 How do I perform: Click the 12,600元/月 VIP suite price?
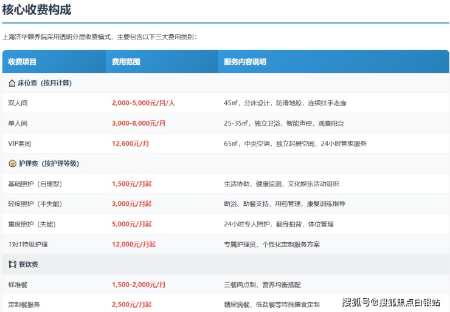click(130, 144)
